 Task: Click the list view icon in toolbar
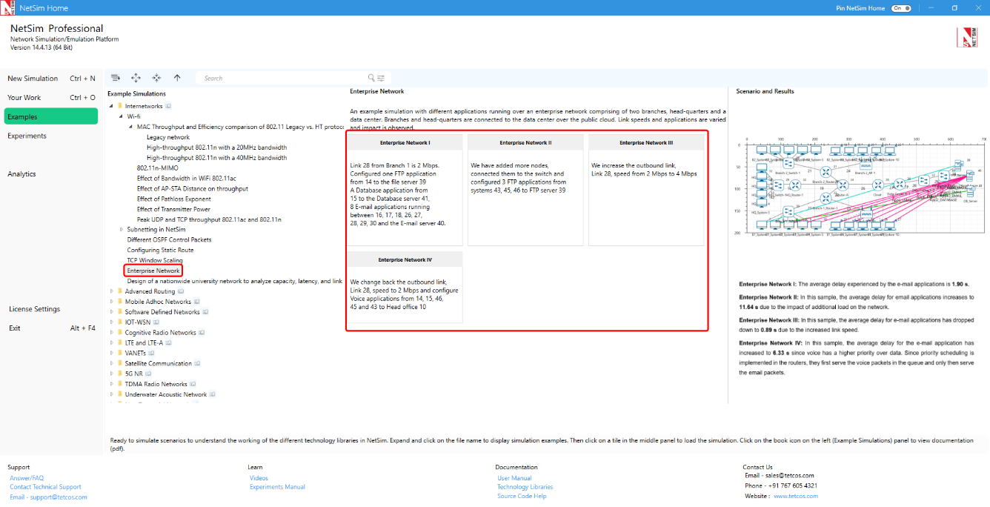coord(116,78)
